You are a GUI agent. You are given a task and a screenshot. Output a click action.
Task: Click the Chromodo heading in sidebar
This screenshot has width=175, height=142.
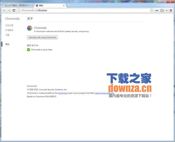click(12, 19)
